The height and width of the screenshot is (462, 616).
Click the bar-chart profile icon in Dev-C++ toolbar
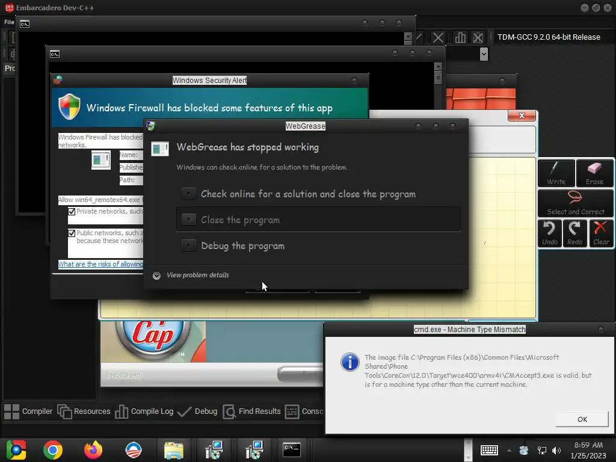coord(460,37)
